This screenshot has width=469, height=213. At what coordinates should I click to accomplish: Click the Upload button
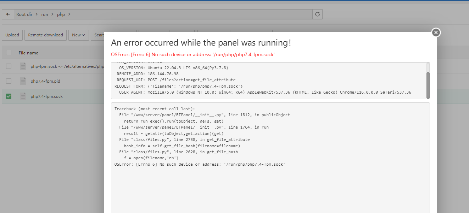click(12, 35)
